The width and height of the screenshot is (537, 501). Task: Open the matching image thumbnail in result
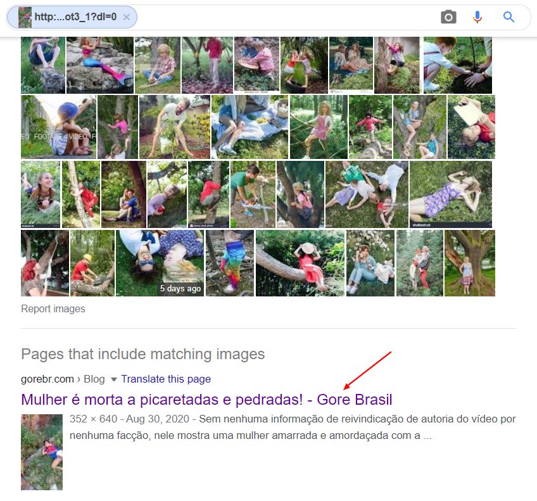point(42,452)
